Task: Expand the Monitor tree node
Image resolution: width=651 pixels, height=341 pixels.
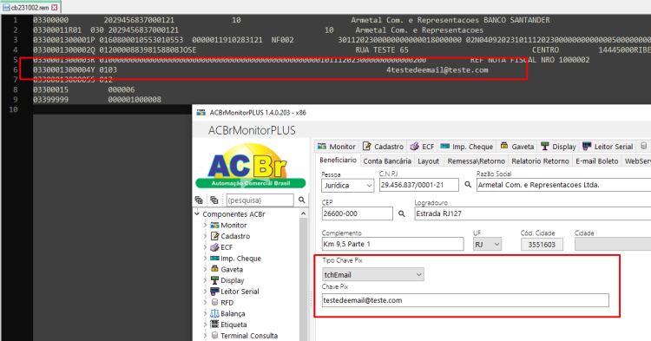Action: point(205,225)
